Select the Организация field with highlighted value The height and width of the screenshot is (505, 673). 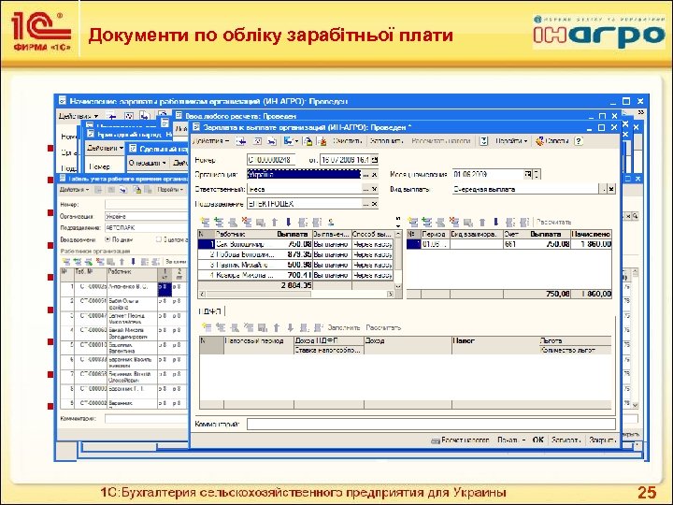[x=304, y=174]
